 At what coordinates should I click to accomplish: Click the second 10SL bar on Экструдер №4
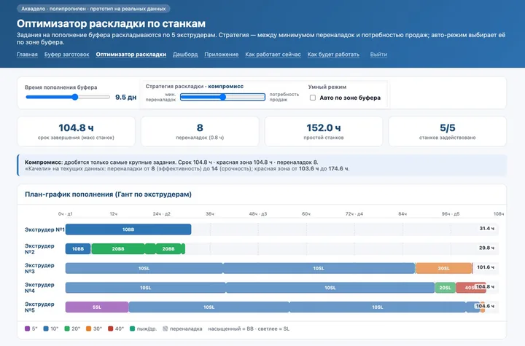coord(330,288)
